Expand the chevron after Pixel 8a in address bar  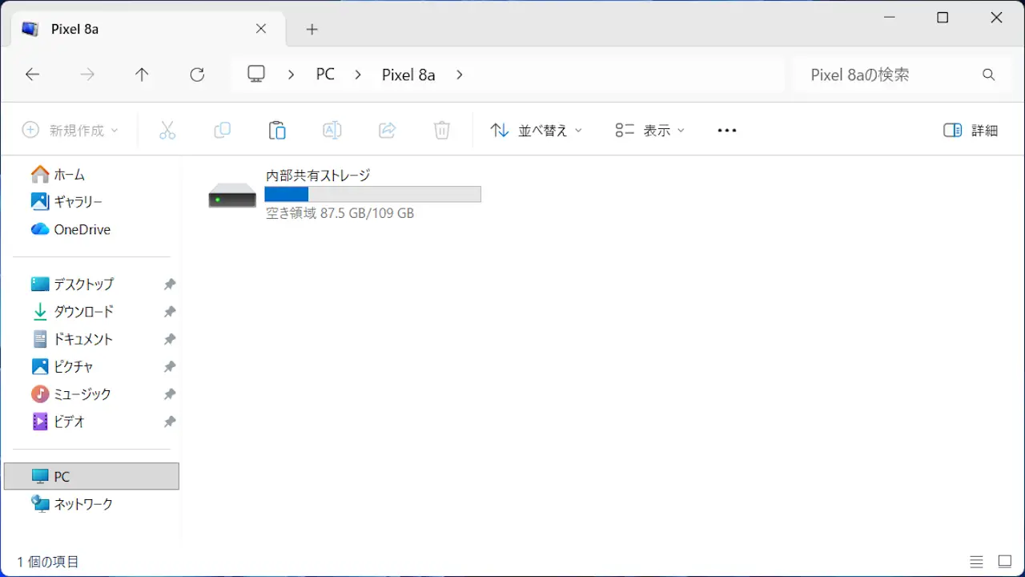459,75
